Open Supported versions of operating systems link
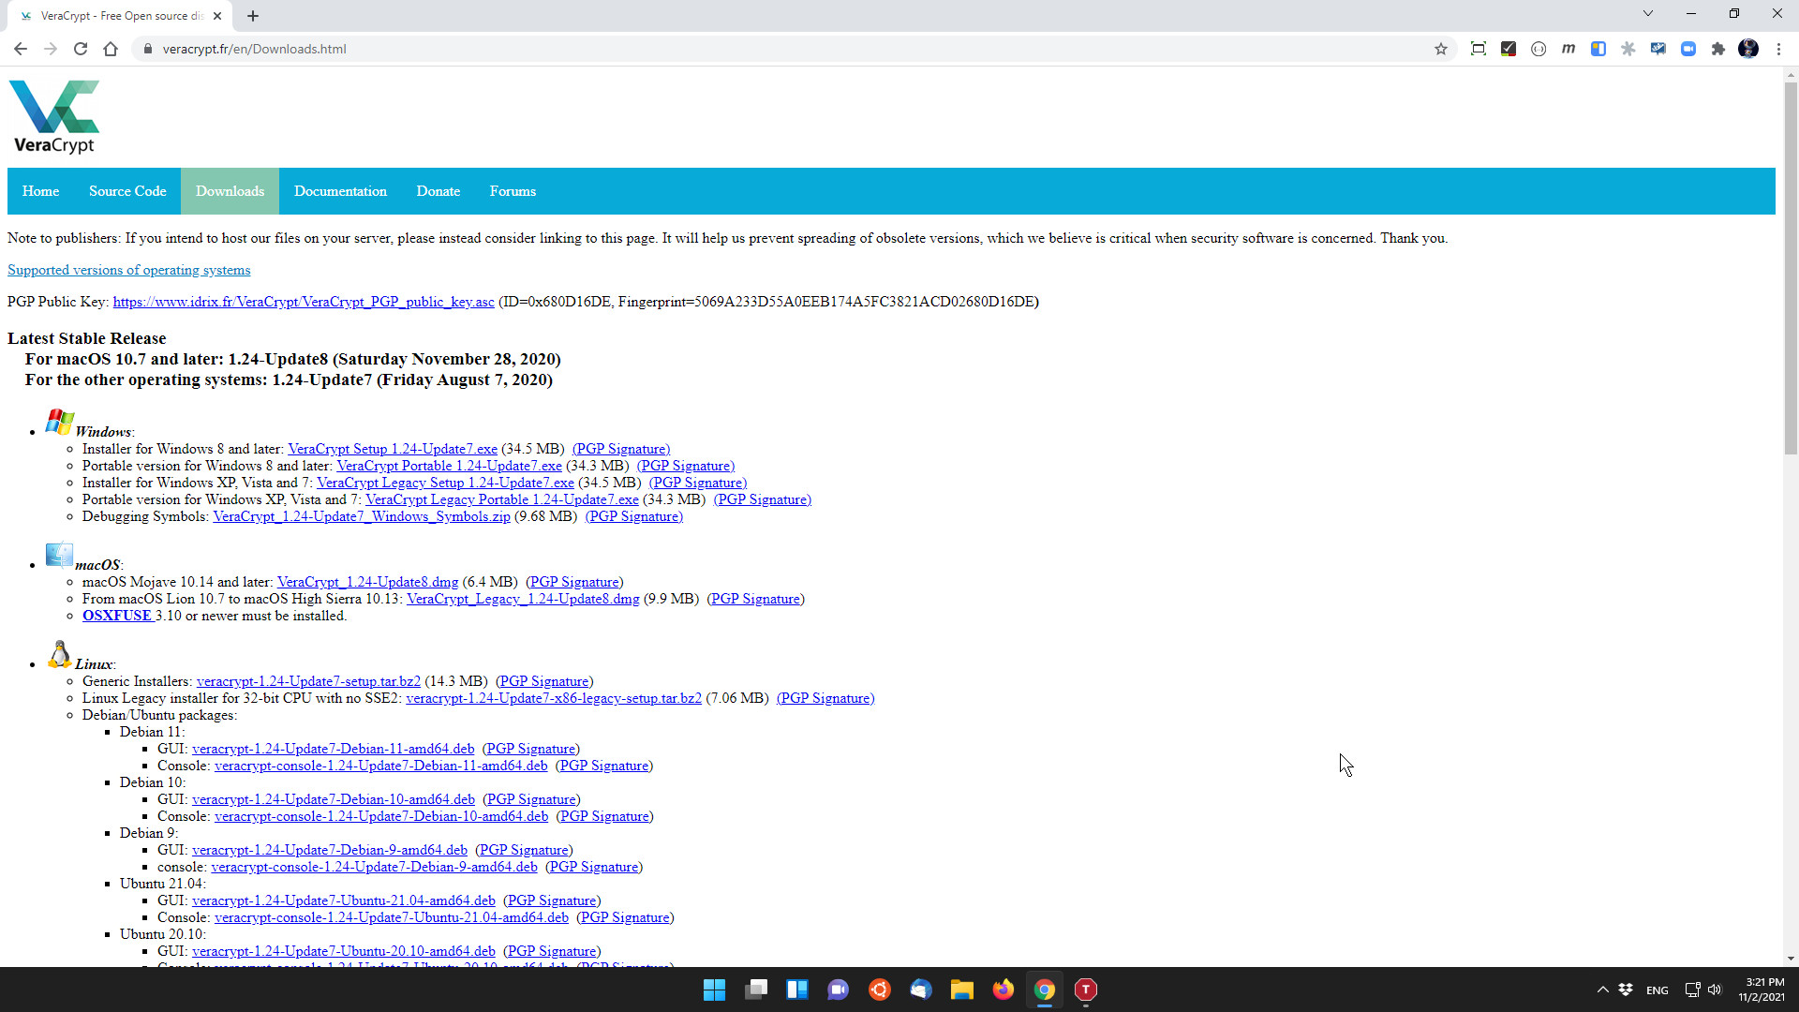This screenshot has height=1012, width=1799. tap(129, 270)
